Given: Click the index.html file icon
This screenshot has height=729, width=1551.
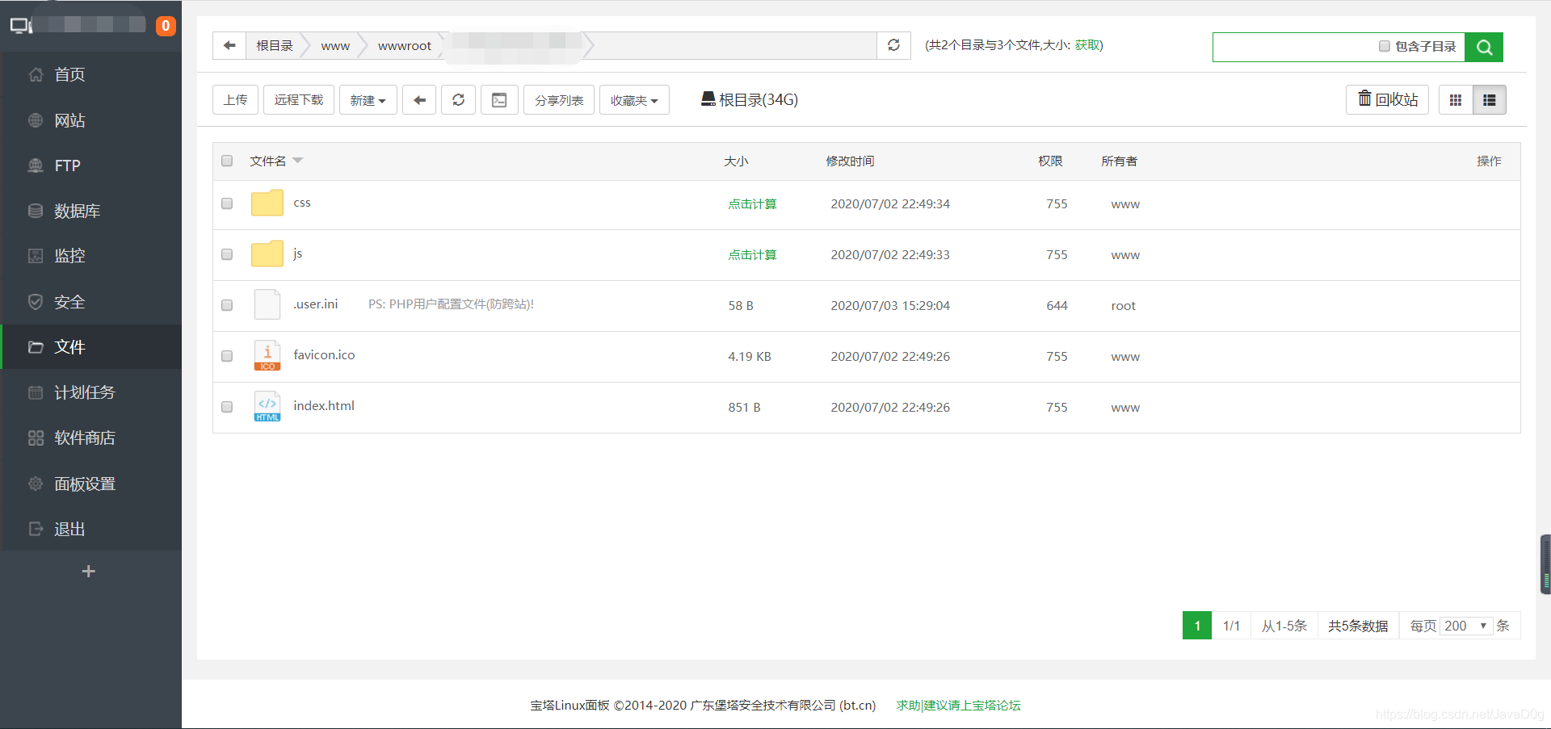Looking at the screenshot, I should [x=267, y=406].
